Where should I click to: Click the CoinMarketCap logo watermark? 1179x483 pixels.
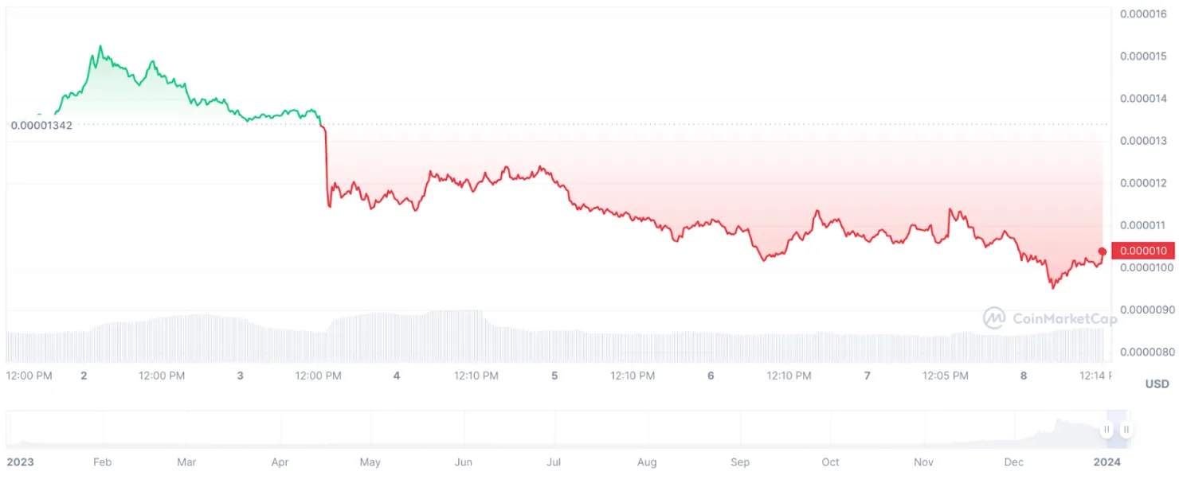[1049, 318]
